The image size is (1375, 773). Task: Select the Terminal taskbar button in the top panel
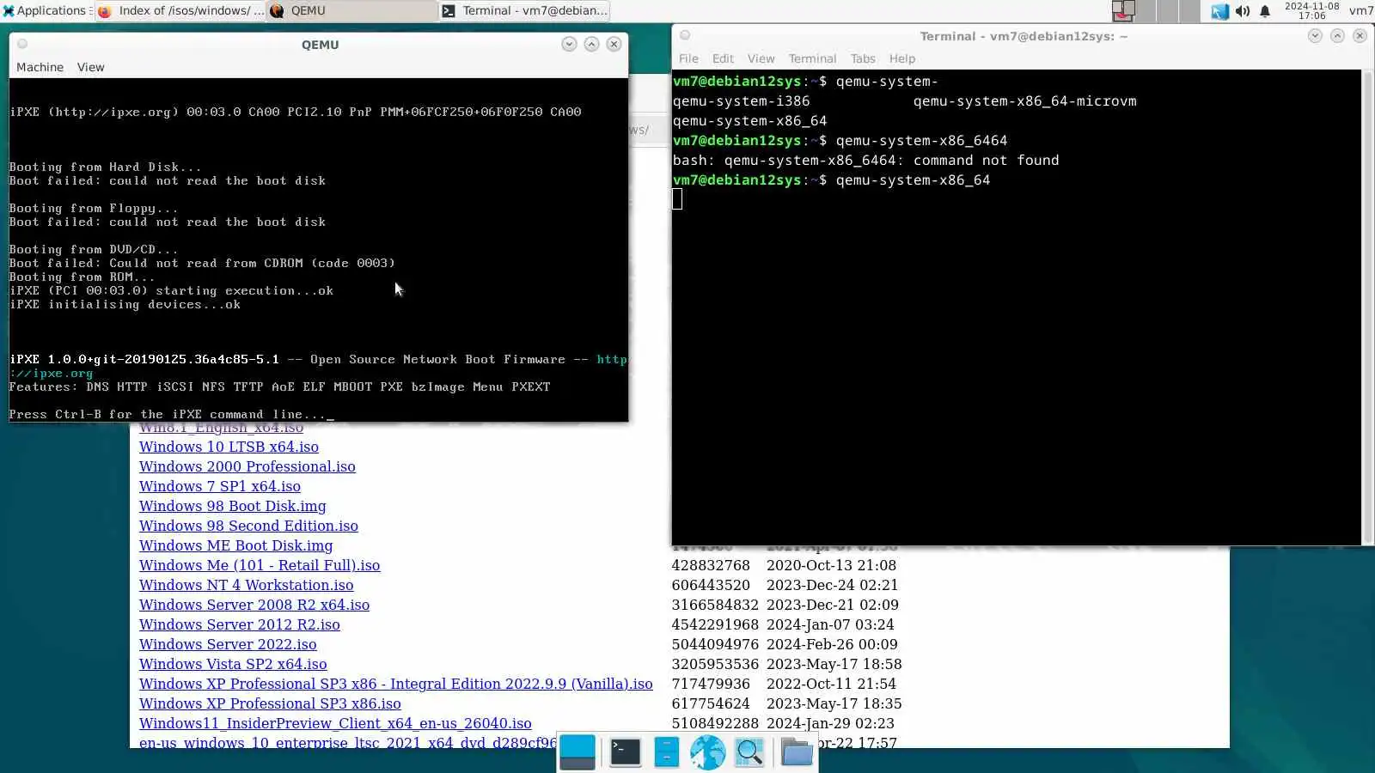point(524,10)
